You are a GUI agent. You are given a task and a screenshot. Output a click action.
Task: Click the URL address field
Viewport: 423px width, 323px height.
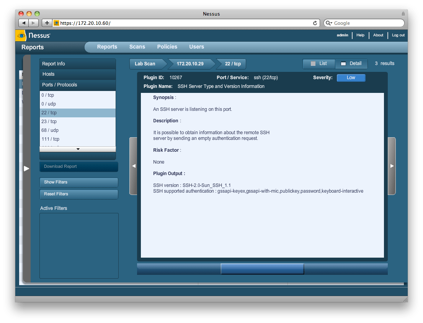click(x=186, y=23)
